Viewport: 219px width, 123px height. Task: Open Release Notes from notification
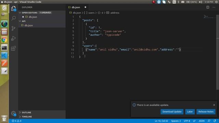point(206,112)
